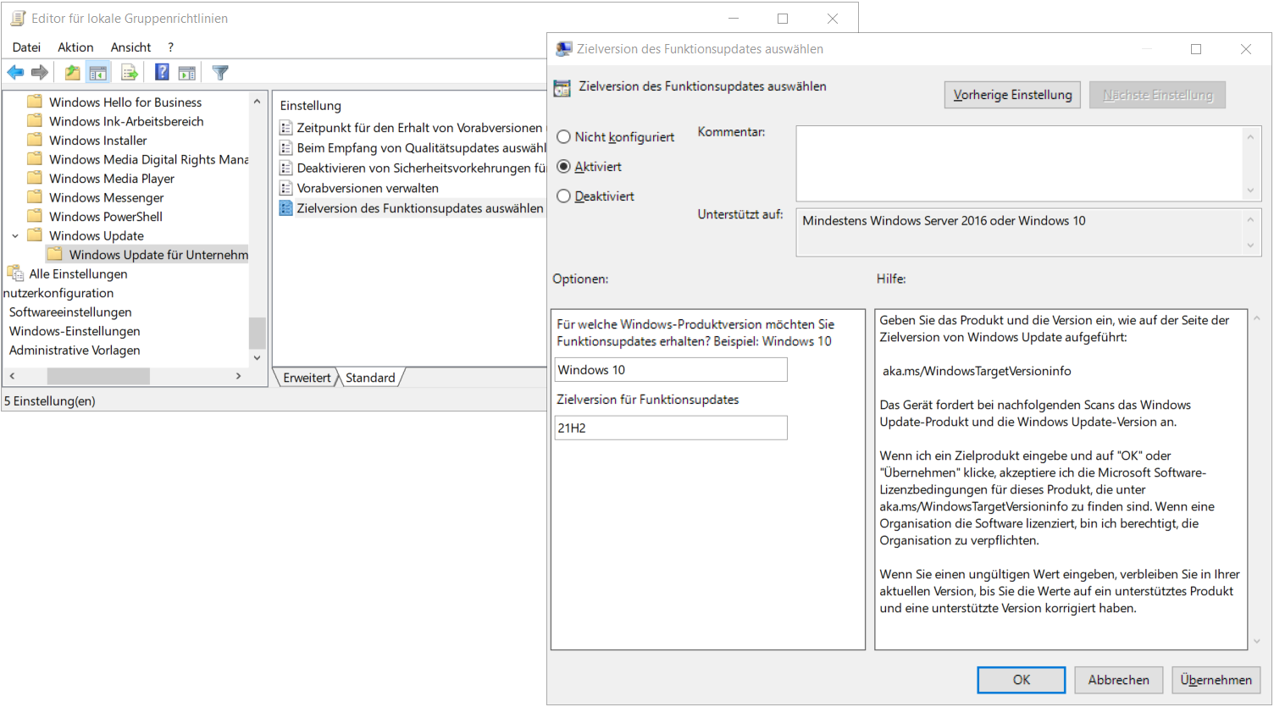The width and height of the screenshot is (1274, 707).
Task: Click 'Vorherige Einstellung' button
Action: point(1012,95)
